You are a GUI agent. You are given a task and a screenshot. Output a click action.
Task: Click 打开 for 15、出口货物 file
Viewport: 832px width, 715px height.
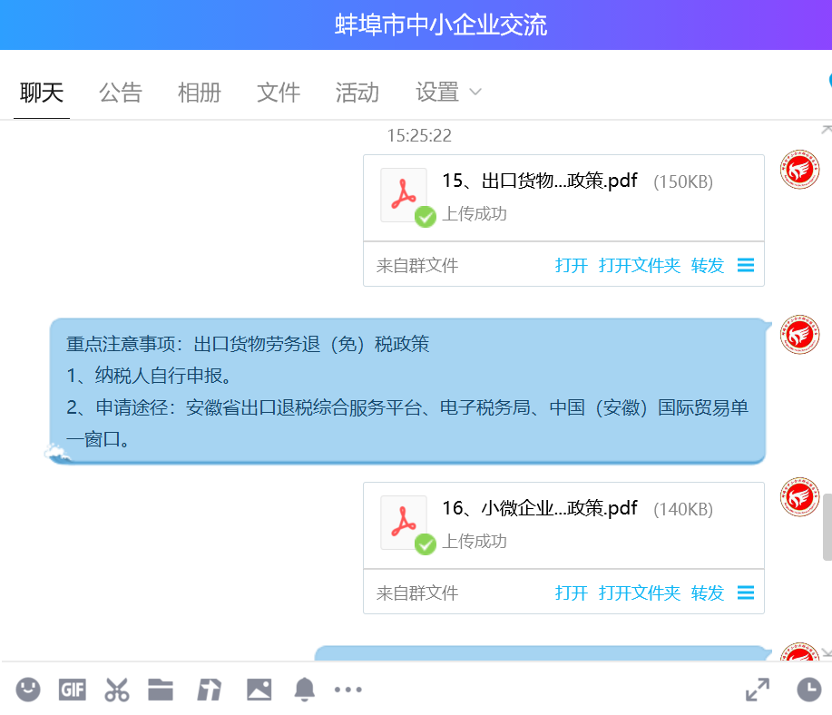point(571,265)
